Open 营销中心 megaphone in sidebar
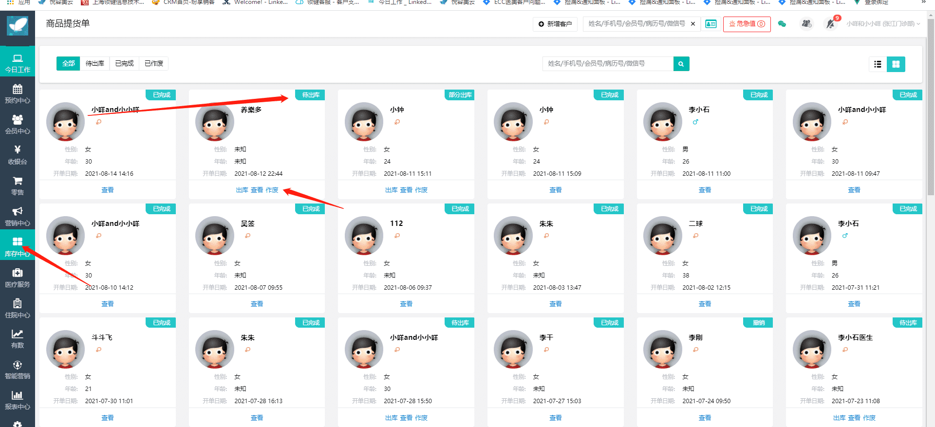 tap(18, 216)
